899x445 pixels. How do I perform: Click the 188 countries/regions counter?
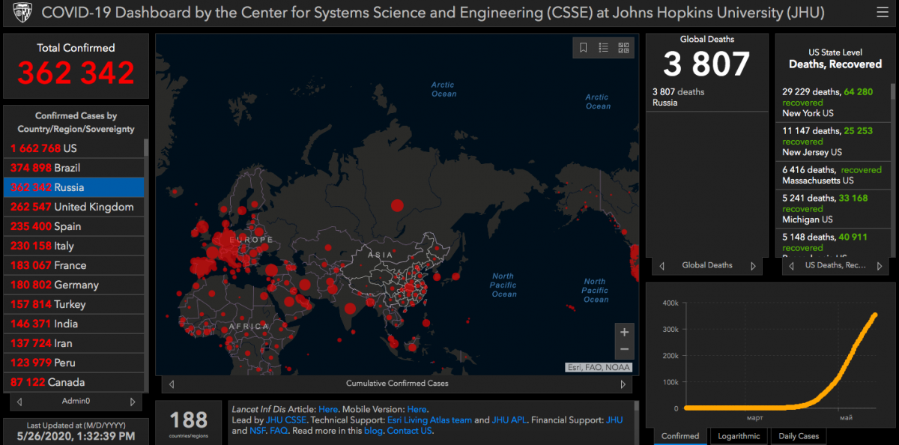pyautogui.click(x=188, y=423)
